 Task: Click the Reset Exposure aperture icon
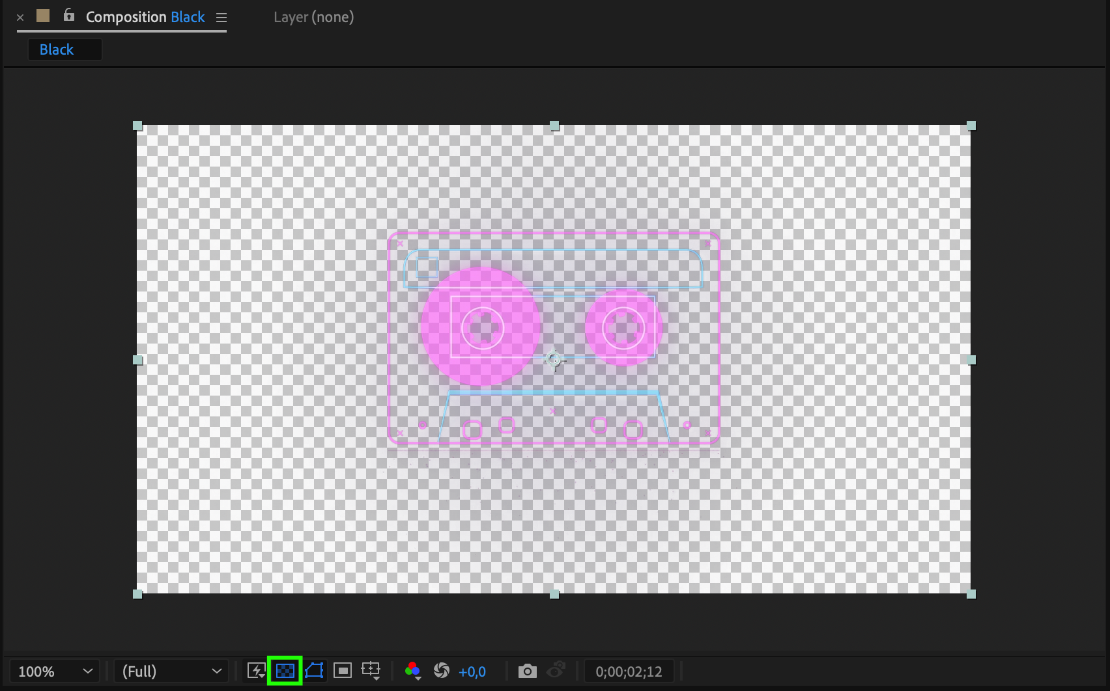coord(441,671)
